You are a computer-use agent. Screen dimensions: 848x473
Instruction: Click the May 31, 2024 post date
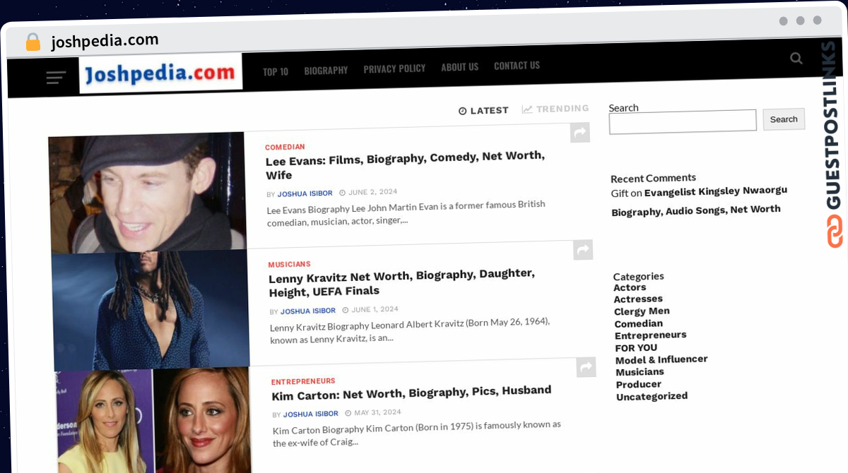pos(373,412)
